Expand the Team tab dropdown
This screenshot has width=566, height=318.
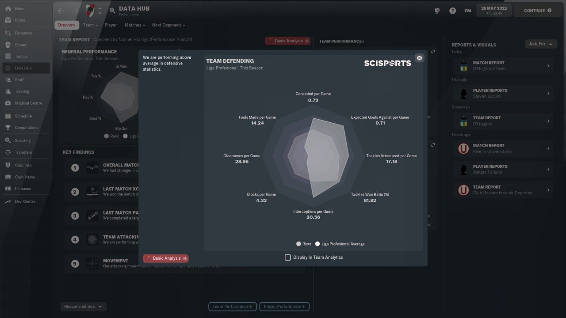(90, 25)
